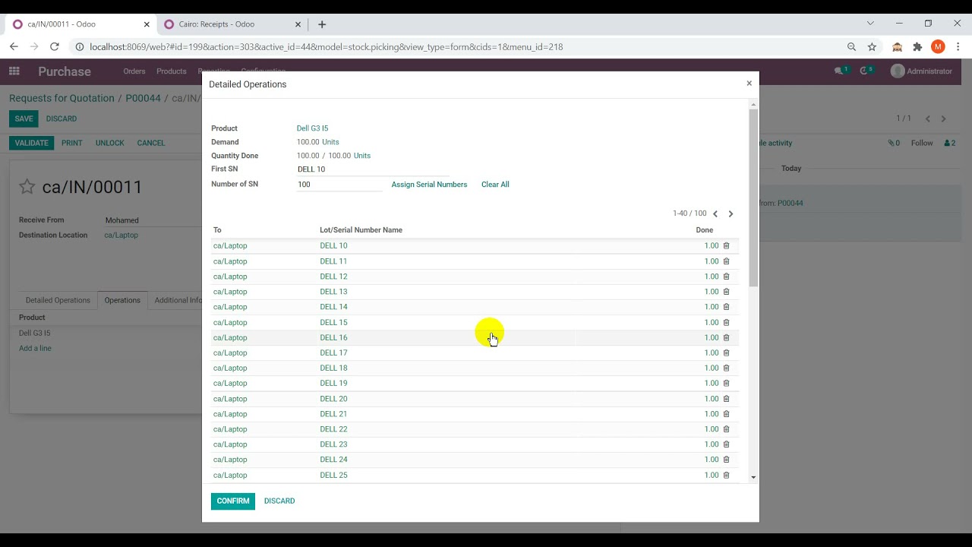Click the scrollbar down arrow
The height and width of the screenshot is (547, 972).
(x=753, y=477)
